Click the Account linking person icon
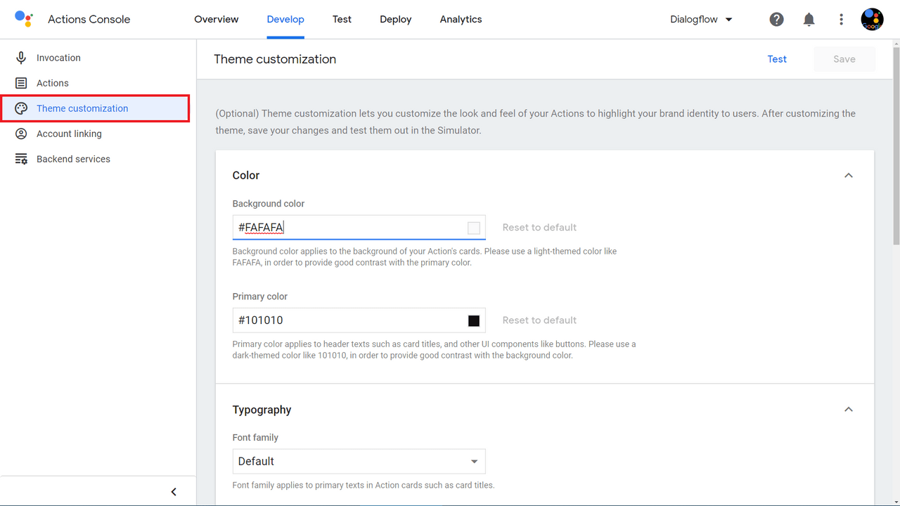 (21, 134)
